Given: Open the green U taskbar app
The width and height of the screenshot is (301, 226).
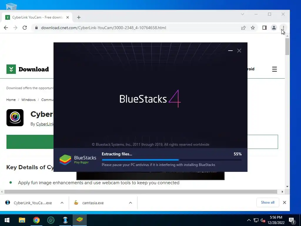Looking at the screenshot, I should click(x=51, y=220).
